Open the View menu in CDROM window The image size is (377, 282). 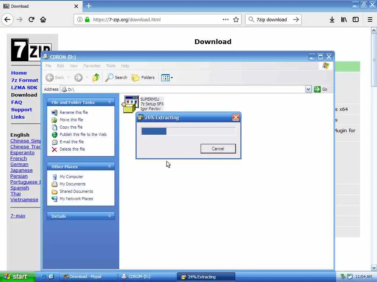point(74,66)
